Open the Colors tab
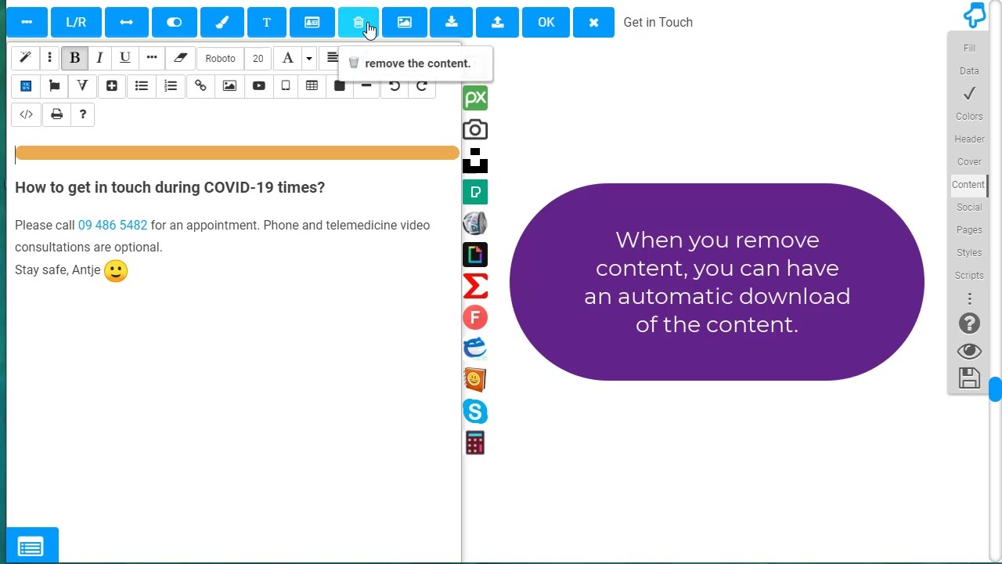This screenshot has width=1002, height=564. 969,117
